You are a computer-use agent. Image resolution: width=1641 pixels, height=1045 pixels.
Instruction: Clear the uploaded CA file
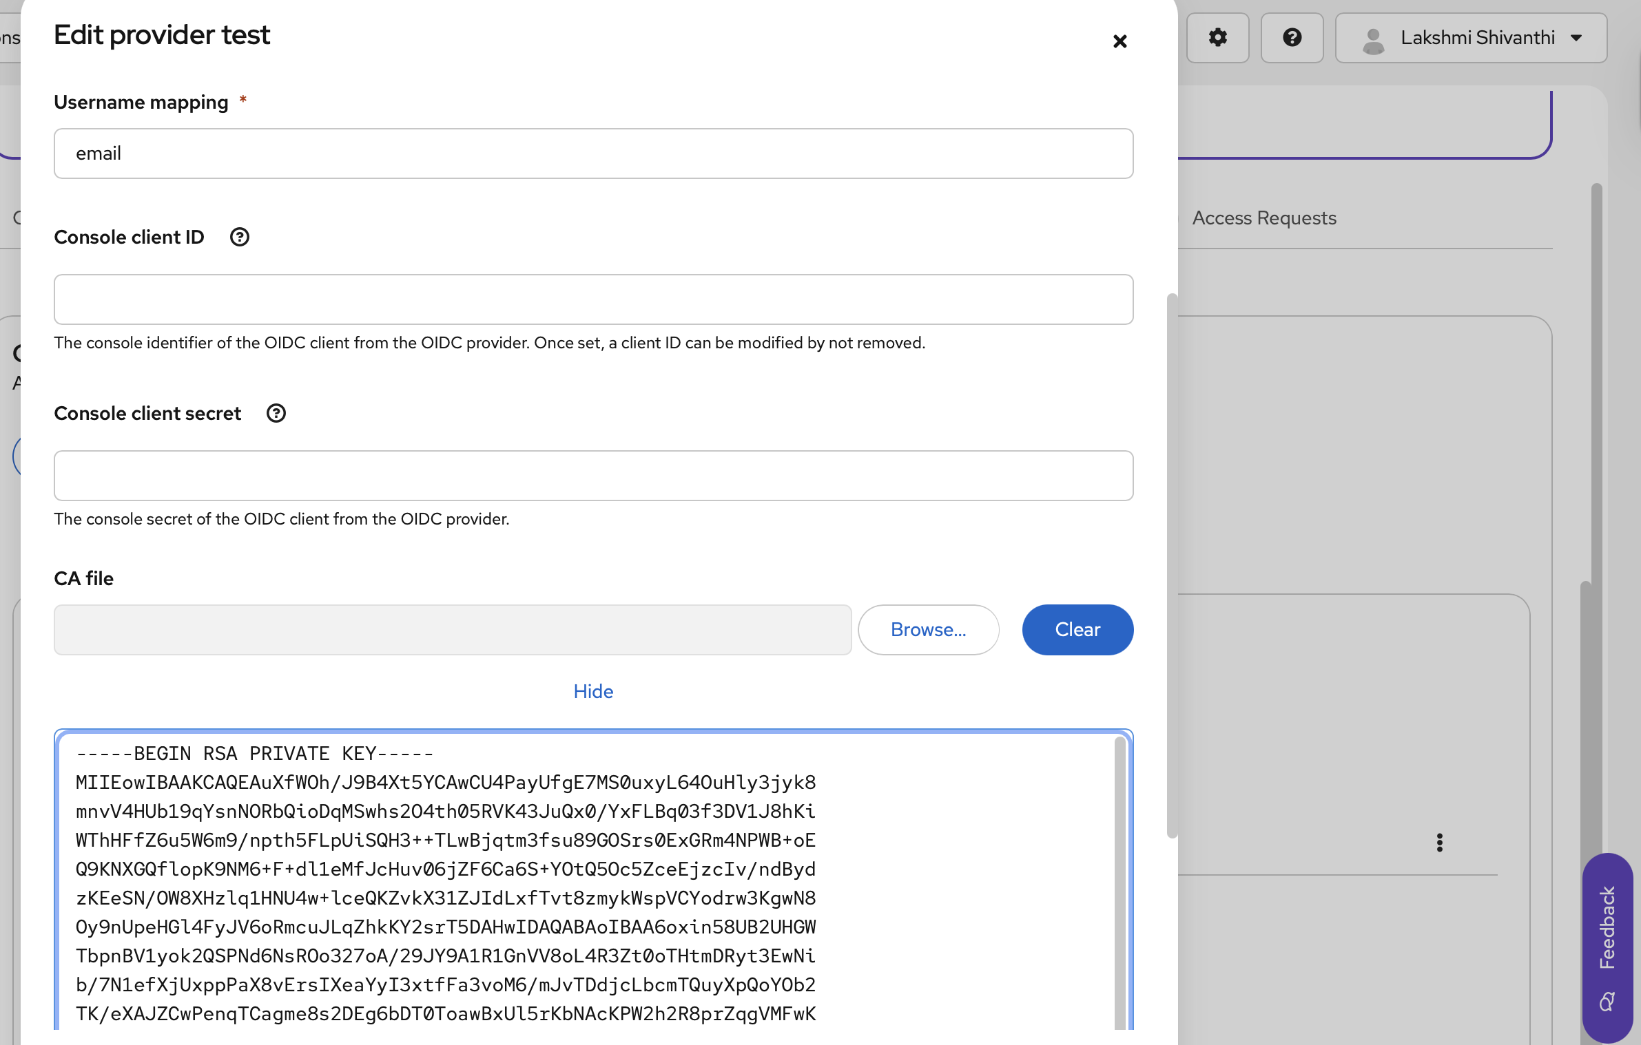[1077, 630]
